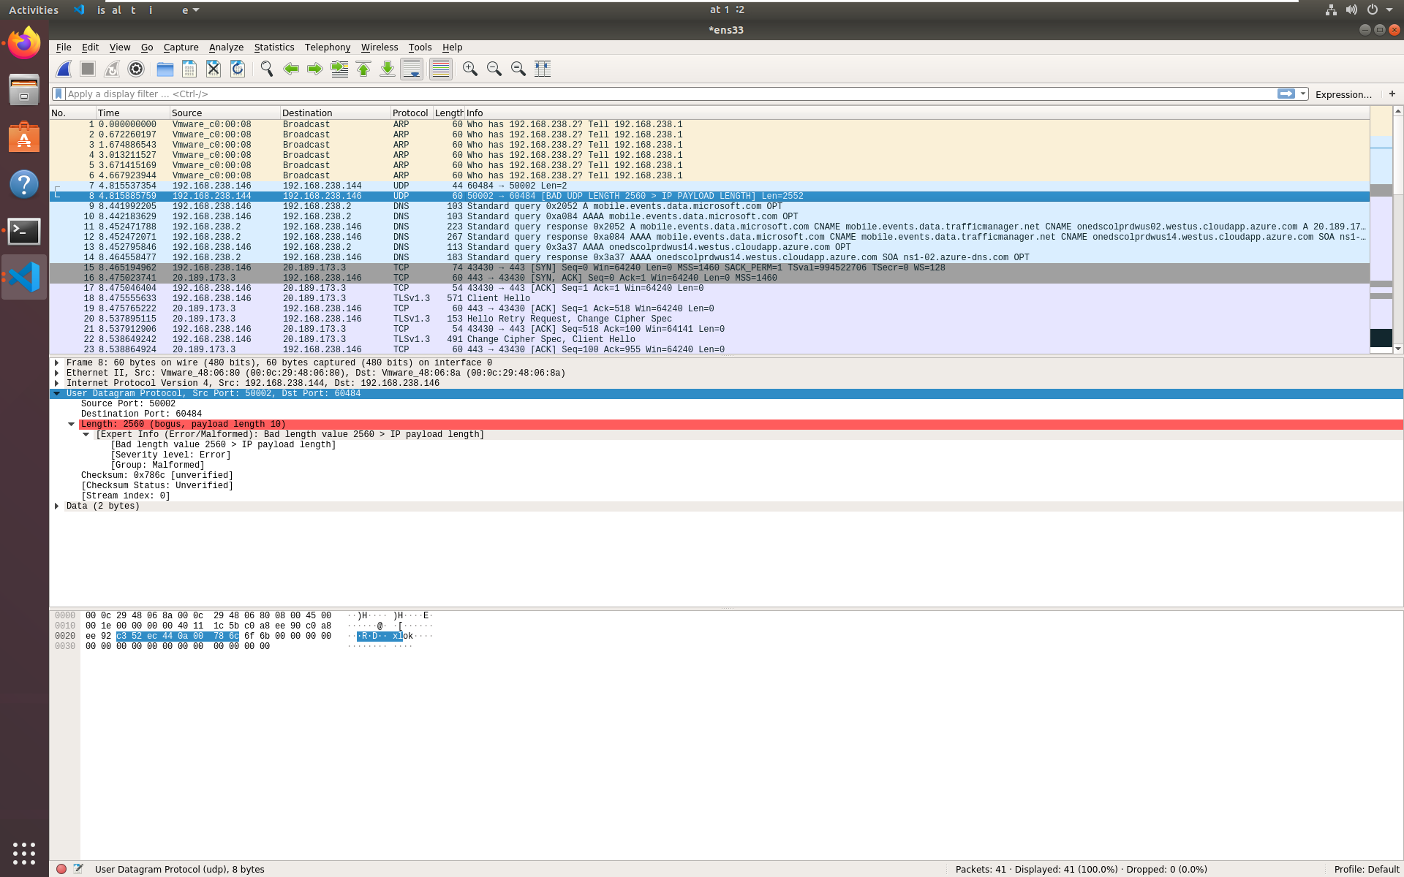Click the display filter input field

658,94
